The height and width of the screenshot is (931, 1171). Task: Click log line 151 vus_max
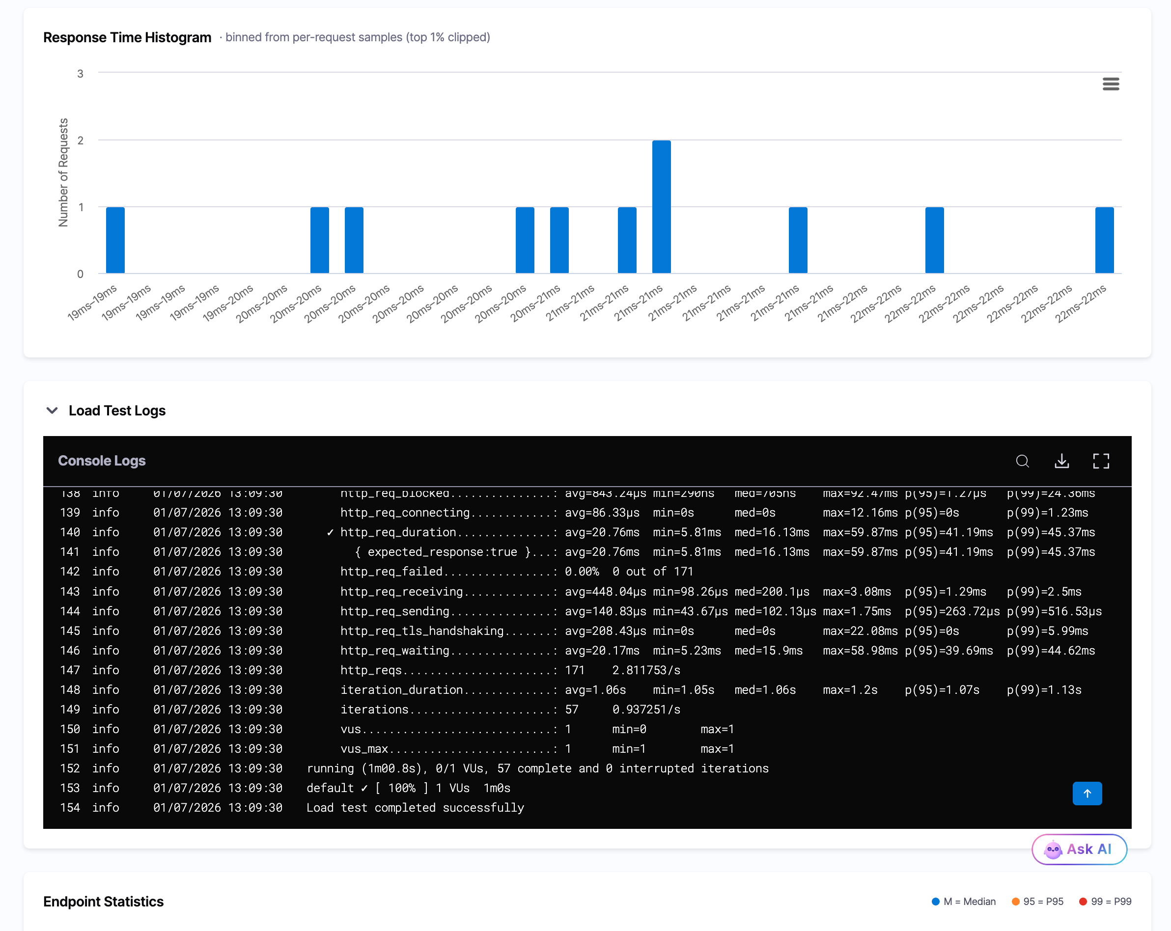tap(587, 749)
